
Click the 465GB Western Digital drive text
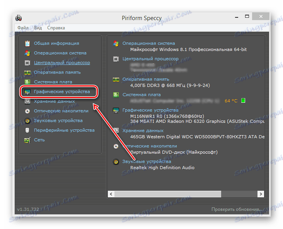(197, 137)
